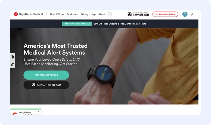Expand the Products dropdown menu
The width and height of the screenshot is (211, 125).
[x=72, y=14]
